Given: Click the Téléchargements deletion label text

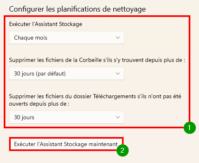Looking at the screenshot, I should click(95, 100).
